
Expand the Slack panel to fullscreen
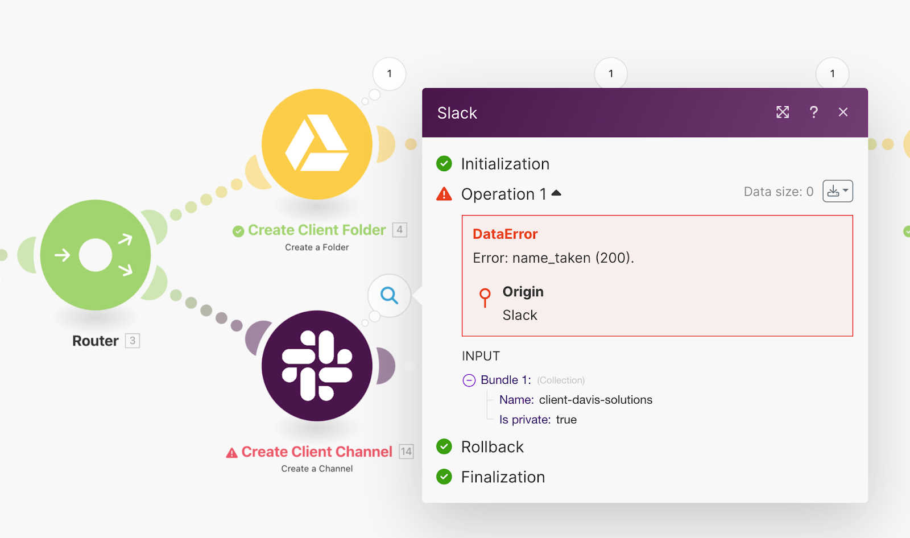(x=783, y=112)
